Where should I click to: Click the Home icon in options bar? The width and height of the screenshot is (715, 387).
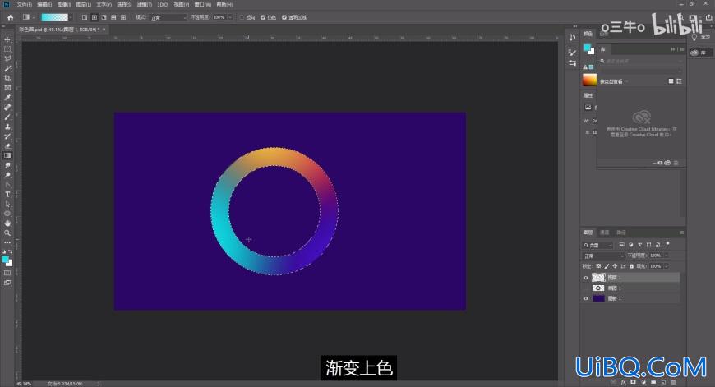(10, 17)
